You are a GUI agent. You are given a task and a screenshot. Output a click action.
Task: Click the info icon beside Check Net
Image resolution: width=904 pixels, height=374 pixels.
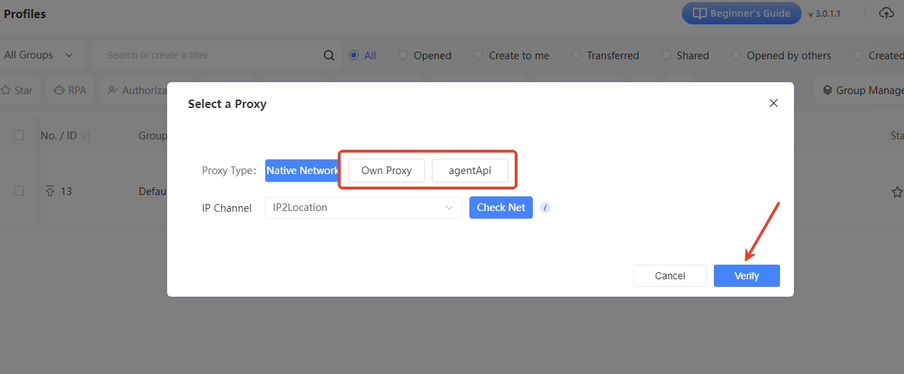point(545,208)
